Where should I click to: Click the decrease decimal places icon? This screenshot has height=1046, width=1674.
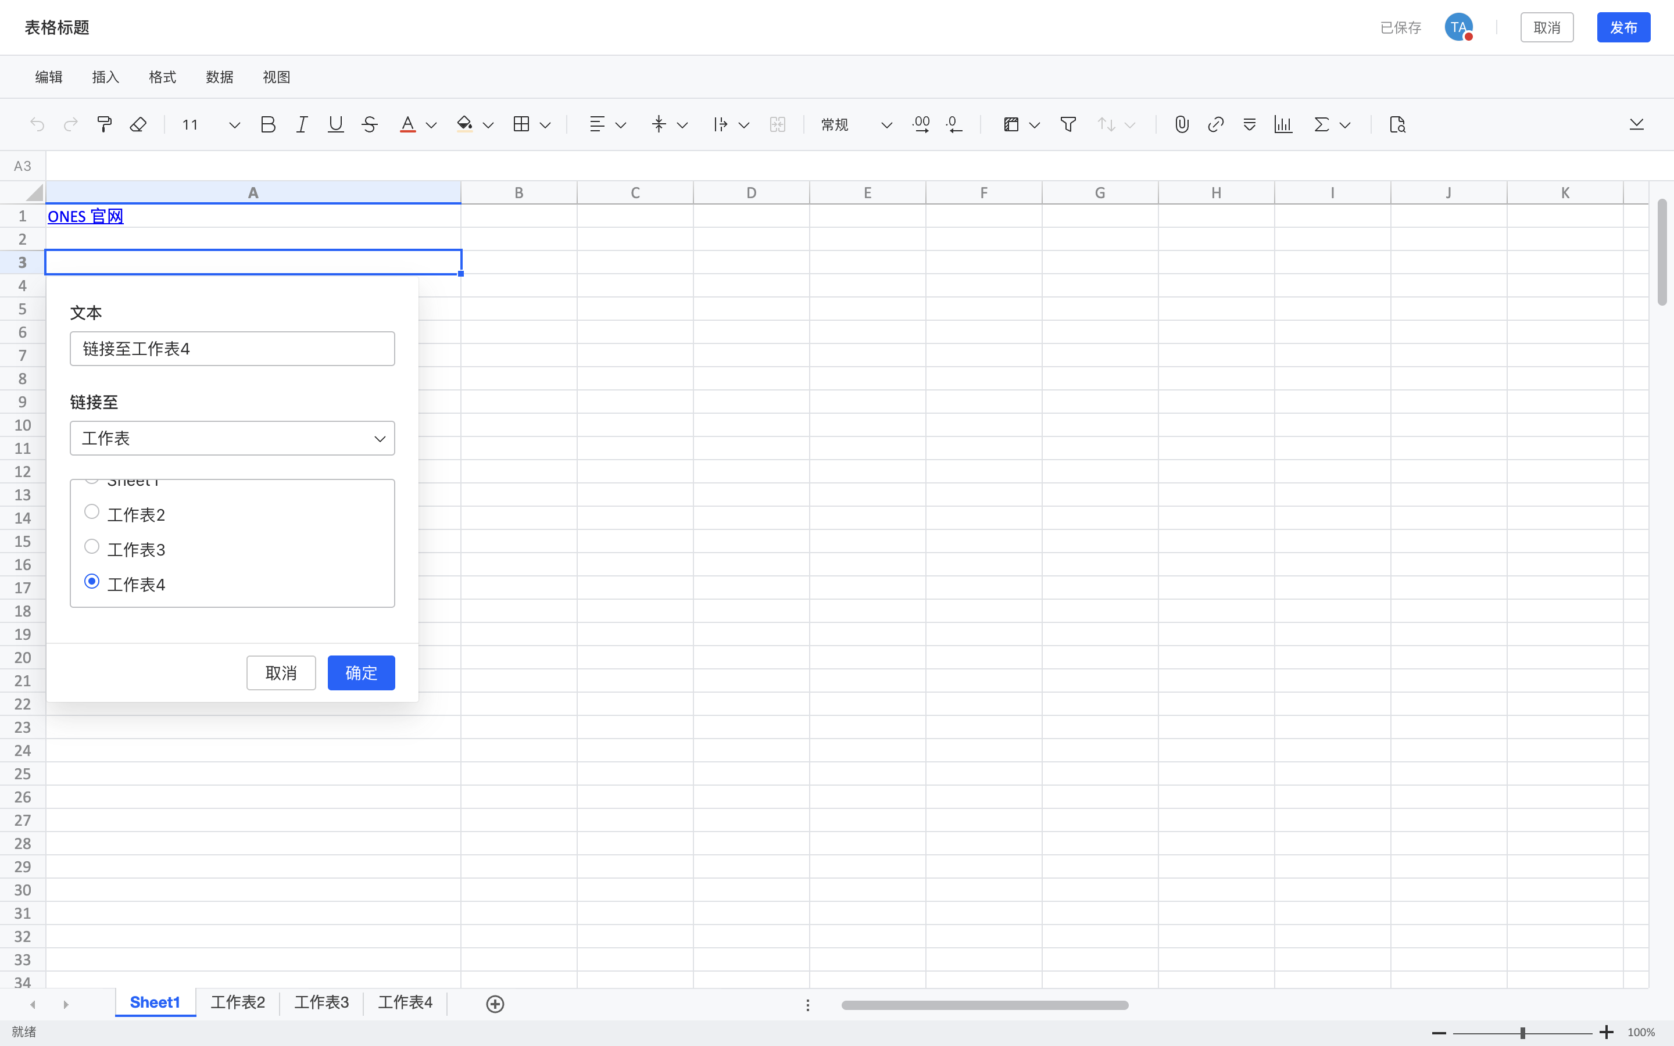click(954, 124)
